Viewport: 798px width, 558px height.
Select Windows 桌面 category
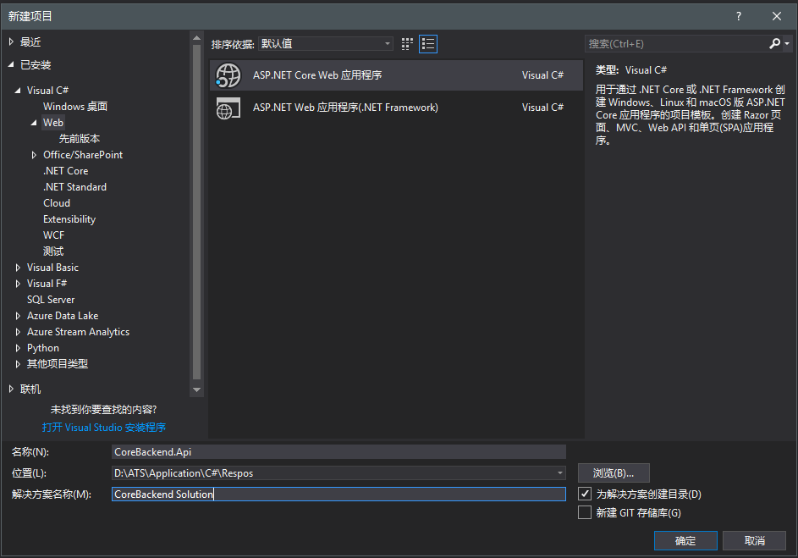pos(75,107)
